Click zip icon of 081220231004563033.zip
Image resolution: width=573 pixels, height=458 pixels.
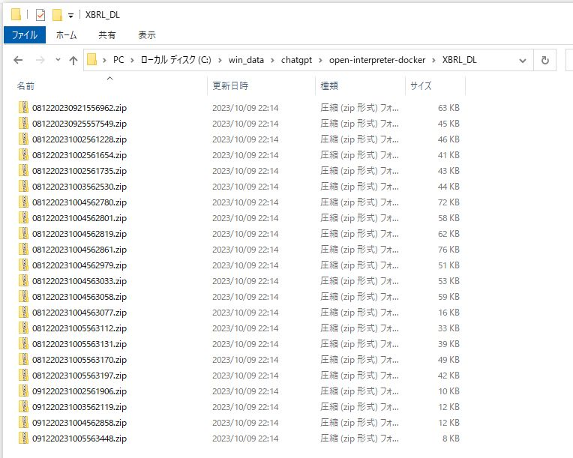click(23, 280)
